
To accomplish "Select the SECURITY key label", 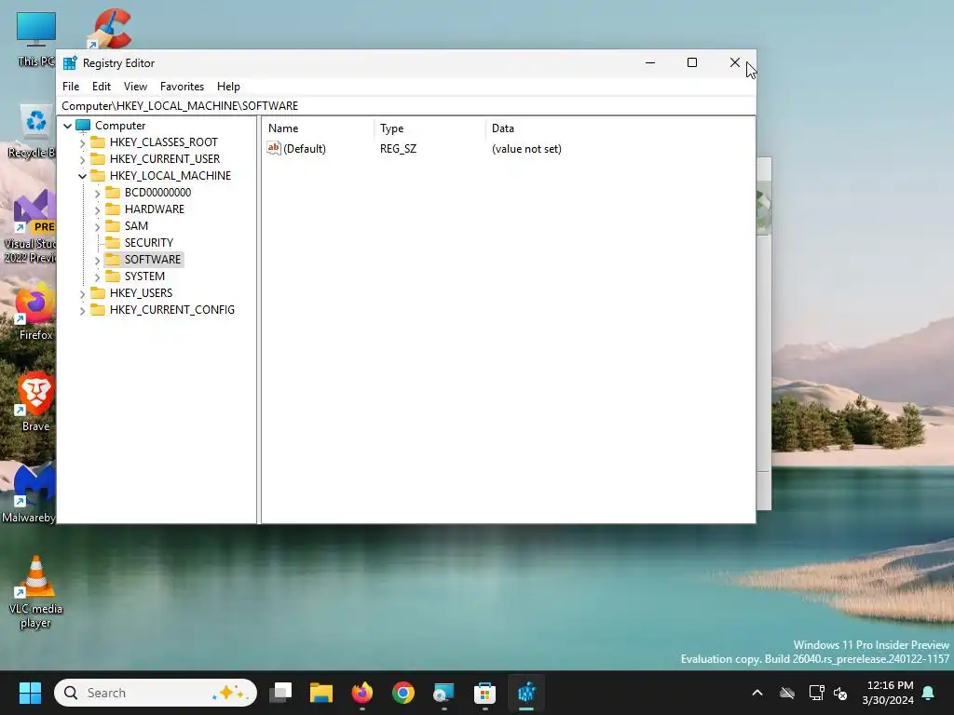I will click(x=149, y=243).
